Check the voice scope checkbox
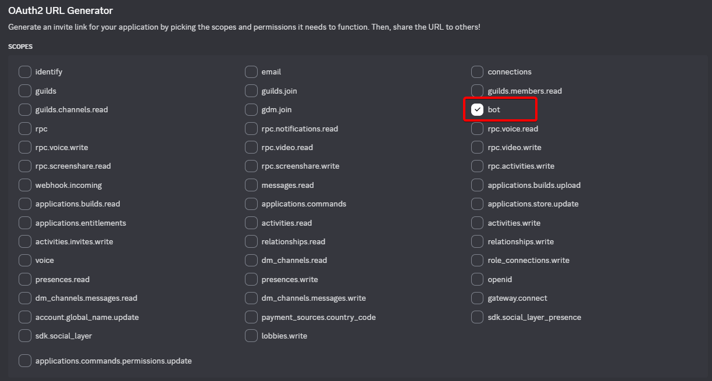 25,260
